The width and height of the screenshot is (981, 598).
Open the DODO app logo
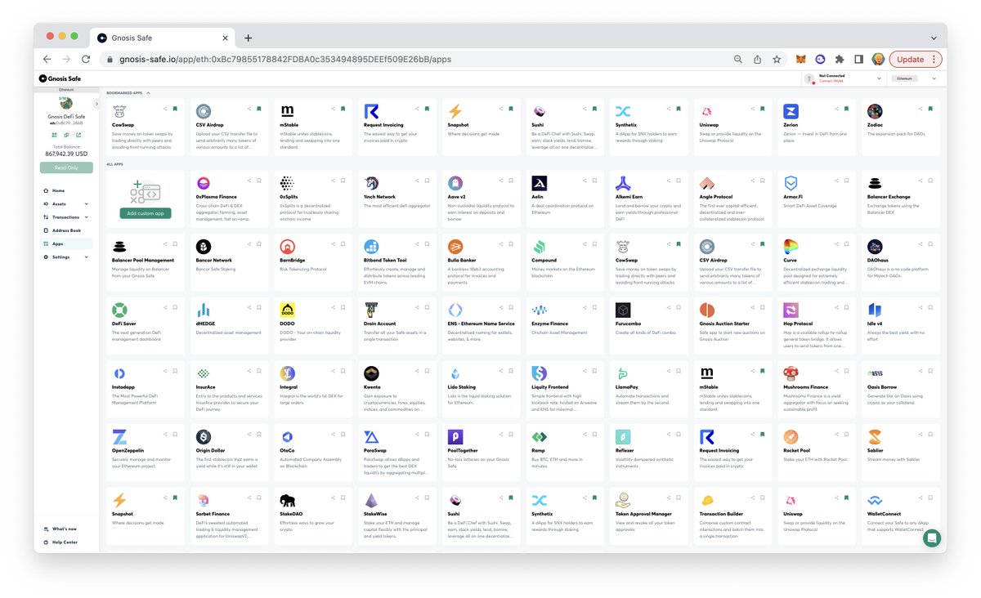288,310
